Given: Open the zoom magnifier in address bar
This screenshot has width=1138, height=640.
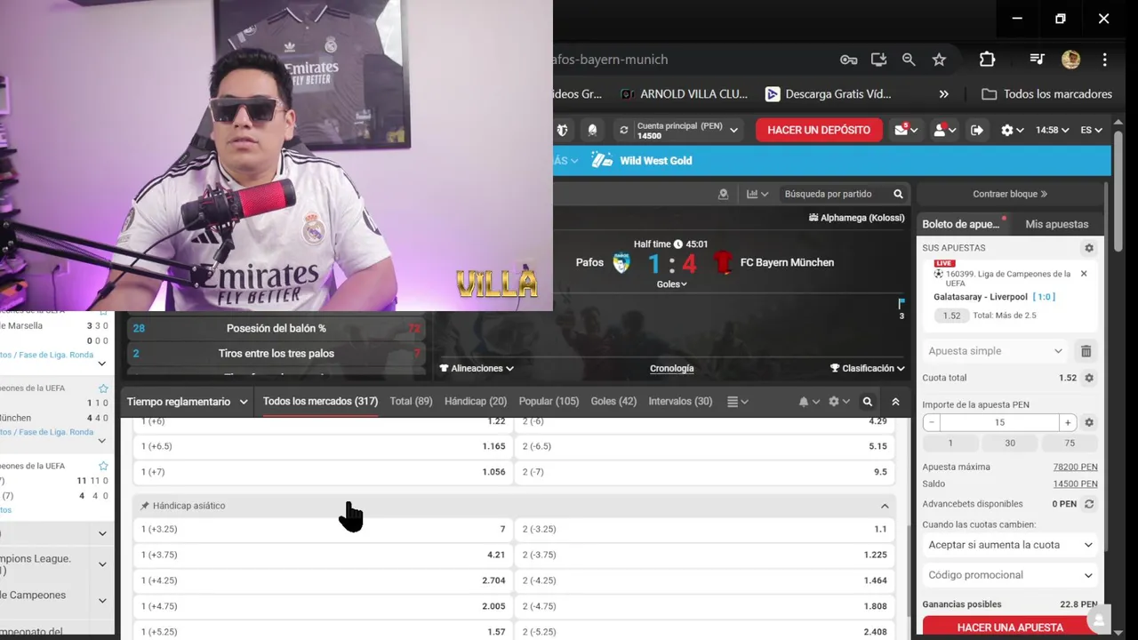Looking at the screenshot, I should [x=909, y=60].
